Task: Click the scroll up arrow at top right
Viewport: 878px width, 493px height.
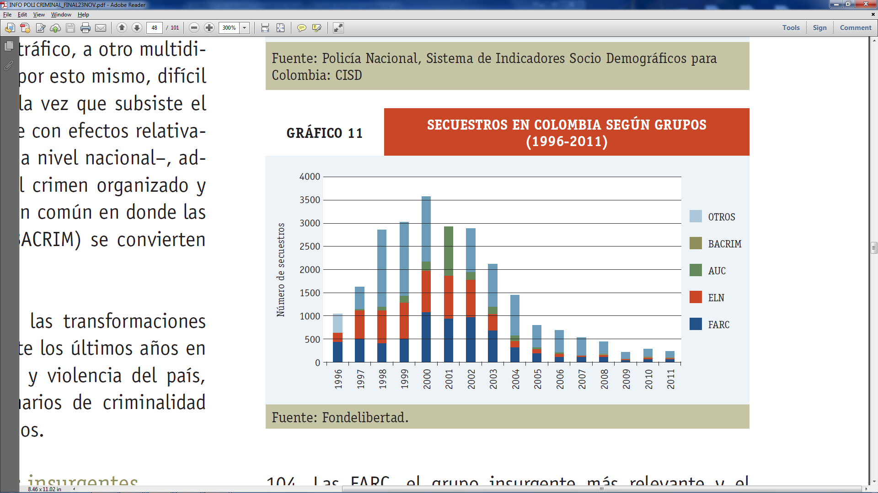Action: coord(874,40)
